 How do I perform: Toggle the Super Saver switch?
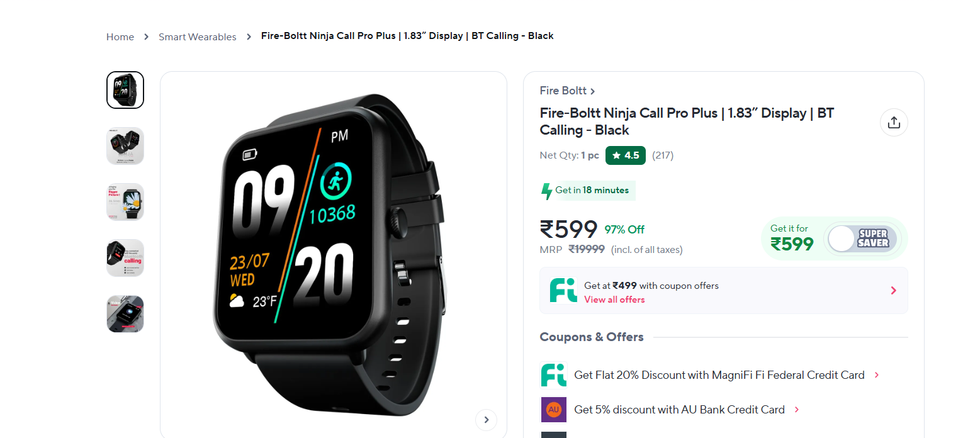(x=862, y=239)
